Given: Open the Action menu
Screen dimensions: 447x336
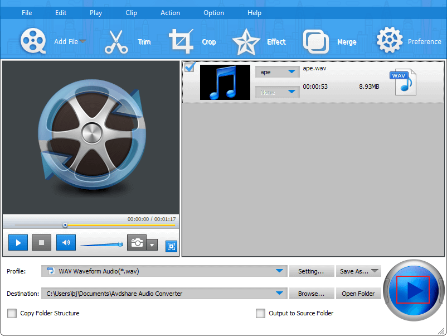Looking at the screenshot, I should pos(170,12).
